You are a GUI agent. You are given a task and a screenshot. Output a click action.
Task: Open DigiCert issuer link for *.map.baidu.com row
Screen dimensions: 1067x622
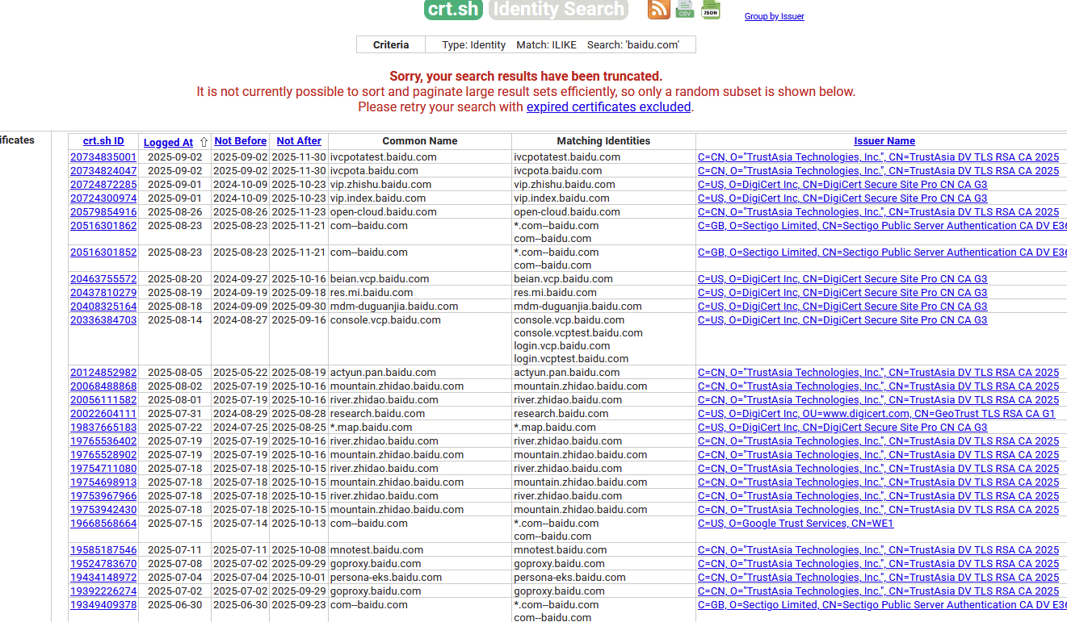coord(842,428)
